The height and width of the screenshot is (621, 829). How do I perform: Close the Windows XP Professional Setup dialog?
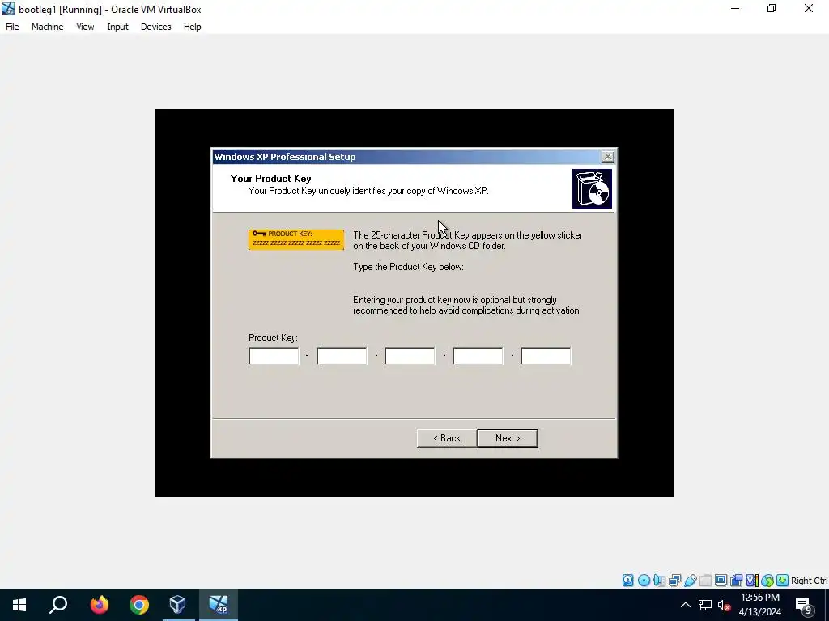pos(608,156)
